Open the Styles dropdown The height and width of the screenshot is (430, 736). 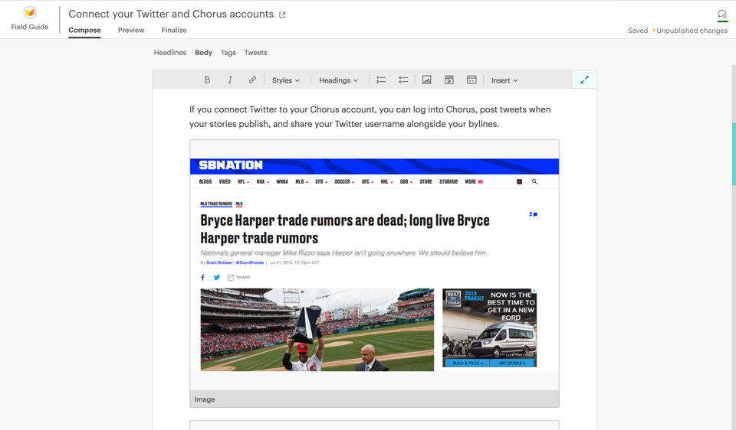coord(286,80)
